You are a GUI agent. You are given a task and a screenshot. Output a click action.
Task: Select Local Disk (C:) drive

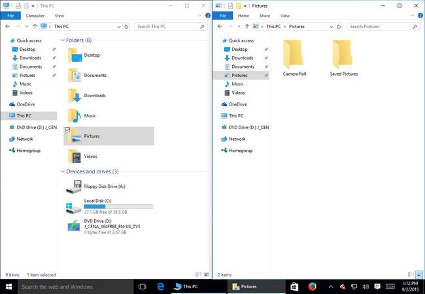coord(109,207)
